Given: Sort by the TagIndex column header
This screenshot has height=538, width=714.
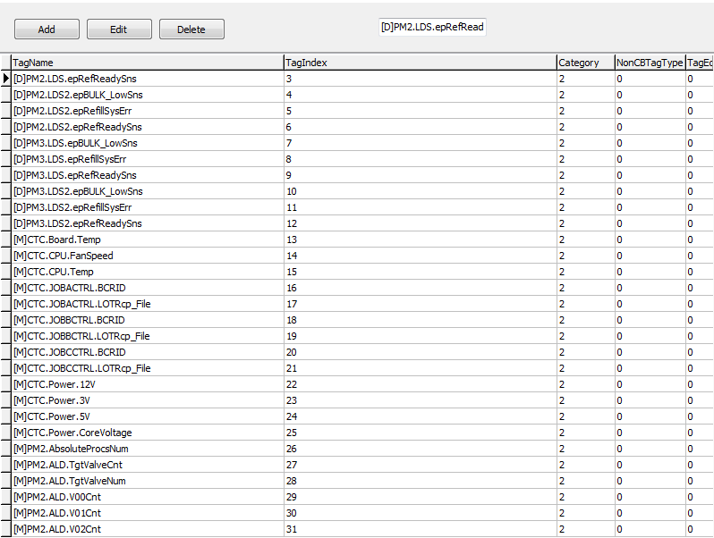Looking at the screenshot, I should click(x=419, y=63).
